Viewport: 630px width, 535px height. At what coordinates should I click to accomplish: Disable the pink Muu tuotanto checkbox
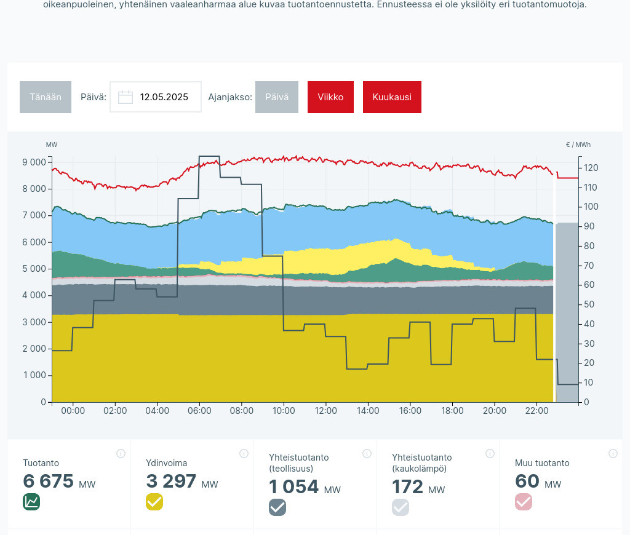coord(524,502)
